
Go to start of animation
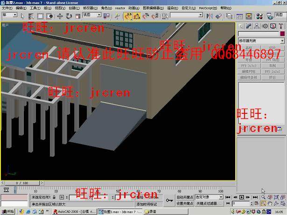228,197
